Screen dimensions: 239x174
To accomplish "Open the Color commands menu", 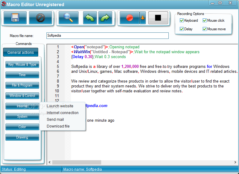I will (22, 127).
